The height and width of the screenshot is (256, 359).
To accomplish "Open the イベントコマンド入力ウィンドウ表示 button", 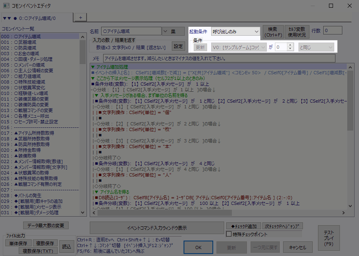I will coord(157,228).
